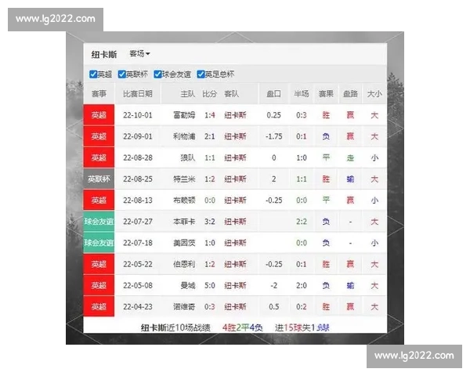Click the 大小 column header
The height and width of the screenshot is (376, 470).
374,94
